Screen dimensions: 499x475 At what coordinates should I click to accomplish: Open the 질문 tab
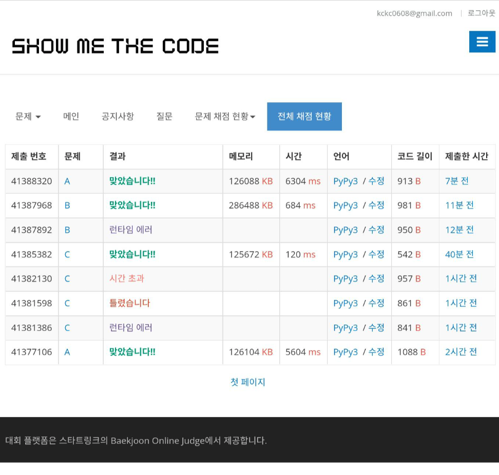[164, 116]
